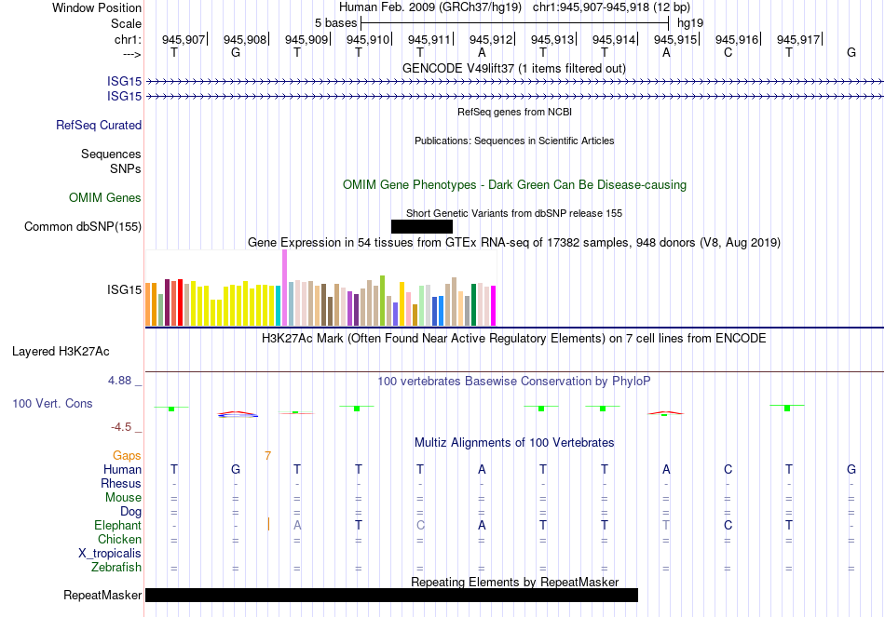Click the orange gap count 7
885x617 pixels.
[267, 455]
